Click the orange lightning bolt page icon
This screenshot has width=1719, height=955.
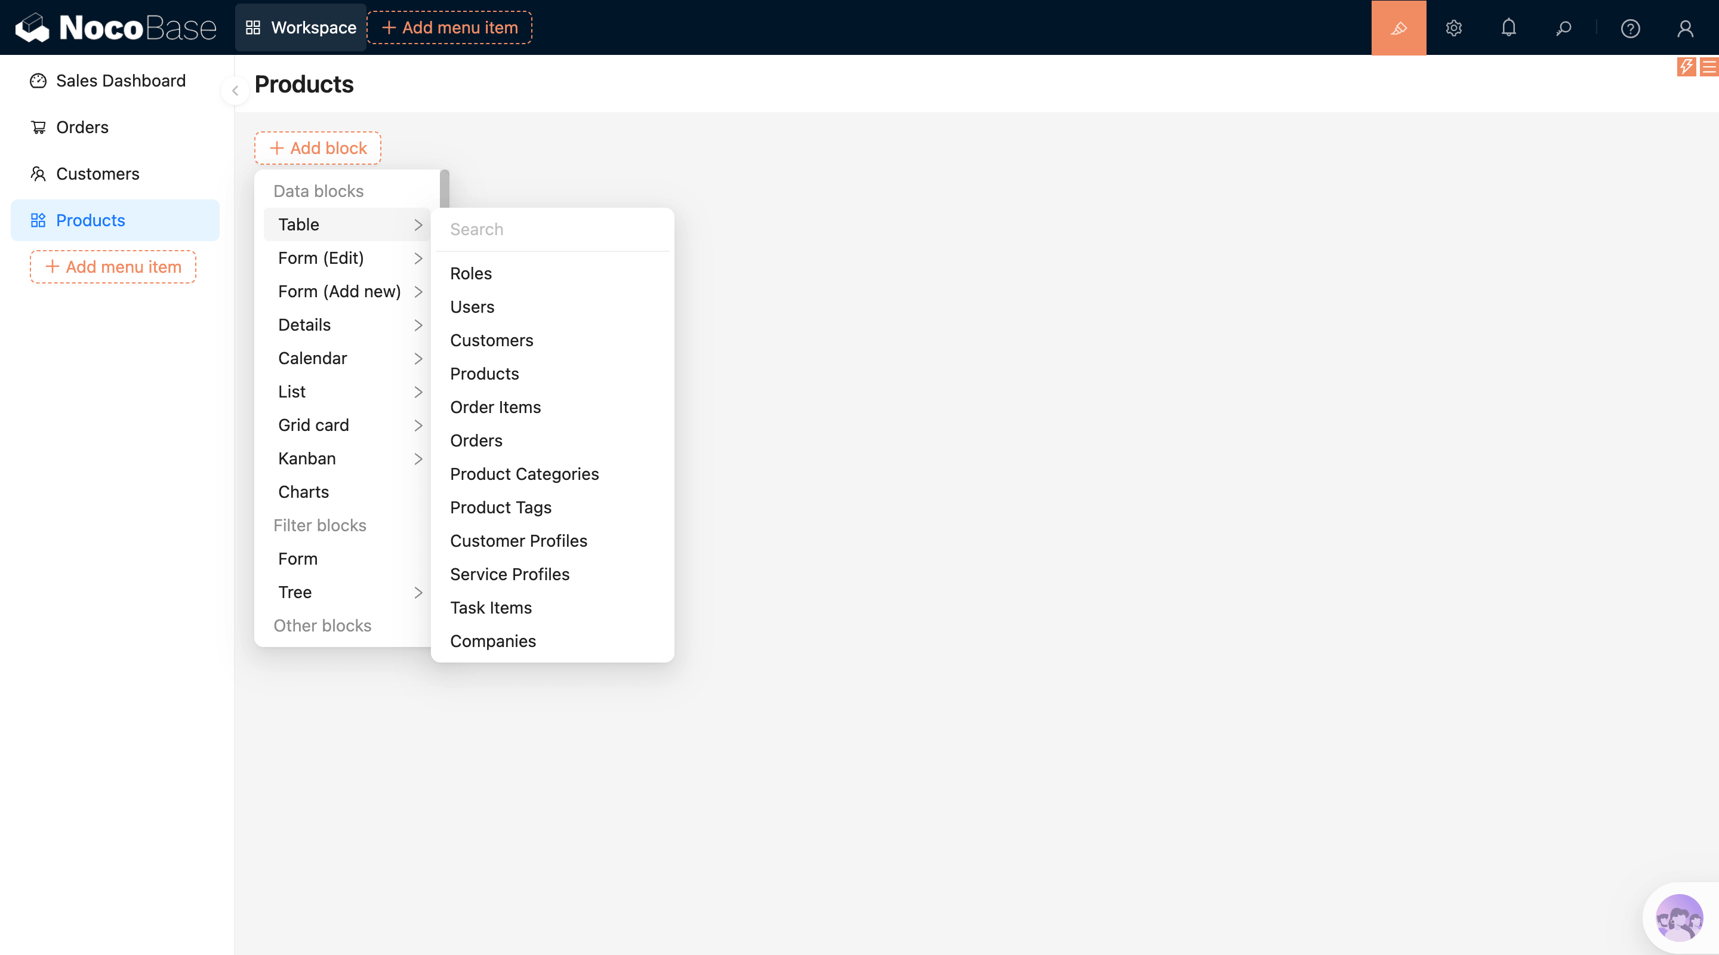[1686, 66]
